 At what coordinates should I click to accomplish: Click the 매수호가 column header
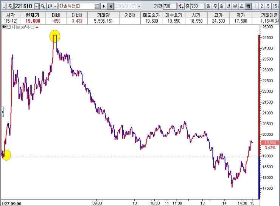click(174, 15)
